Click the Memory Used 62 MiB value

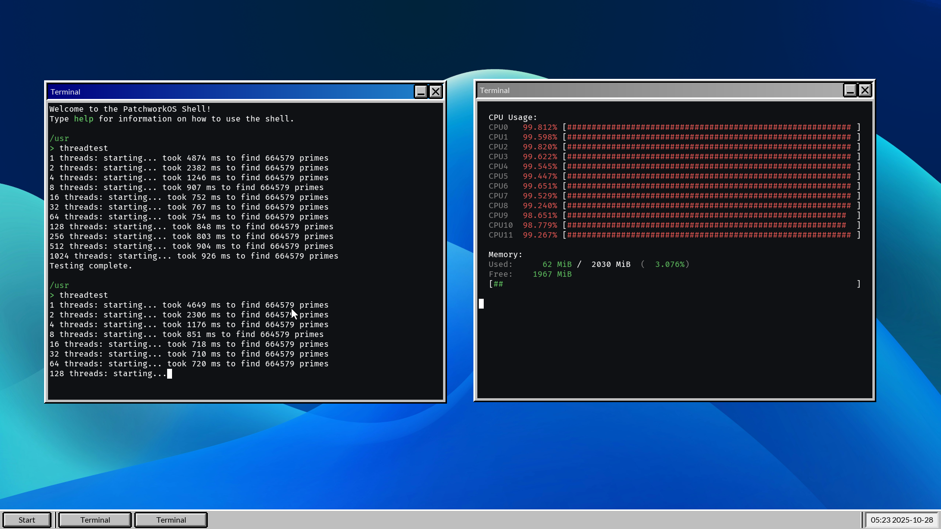[557, 264]
